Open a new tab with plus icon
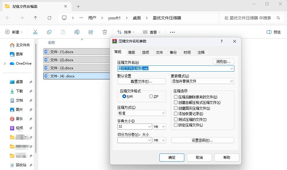The image size is (287, 170). point(78,7)
